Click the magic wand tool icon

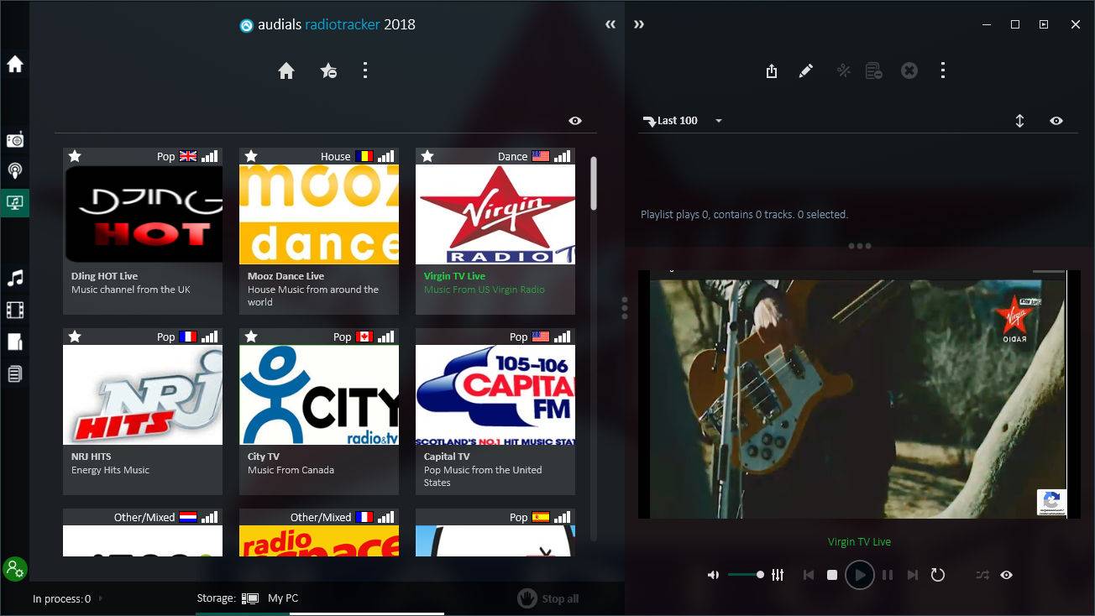[844, 71]
